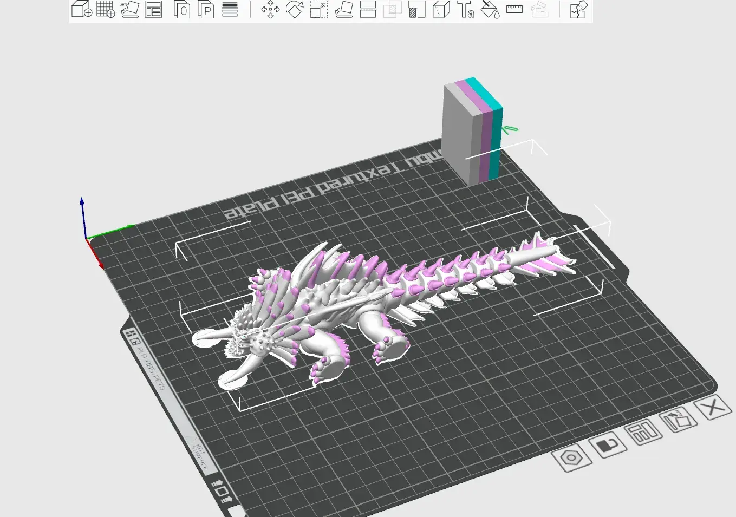Open plate settings hexagon icon
Image resolution: width=736 pixels, height=517 pixels.
coord(571,458)
